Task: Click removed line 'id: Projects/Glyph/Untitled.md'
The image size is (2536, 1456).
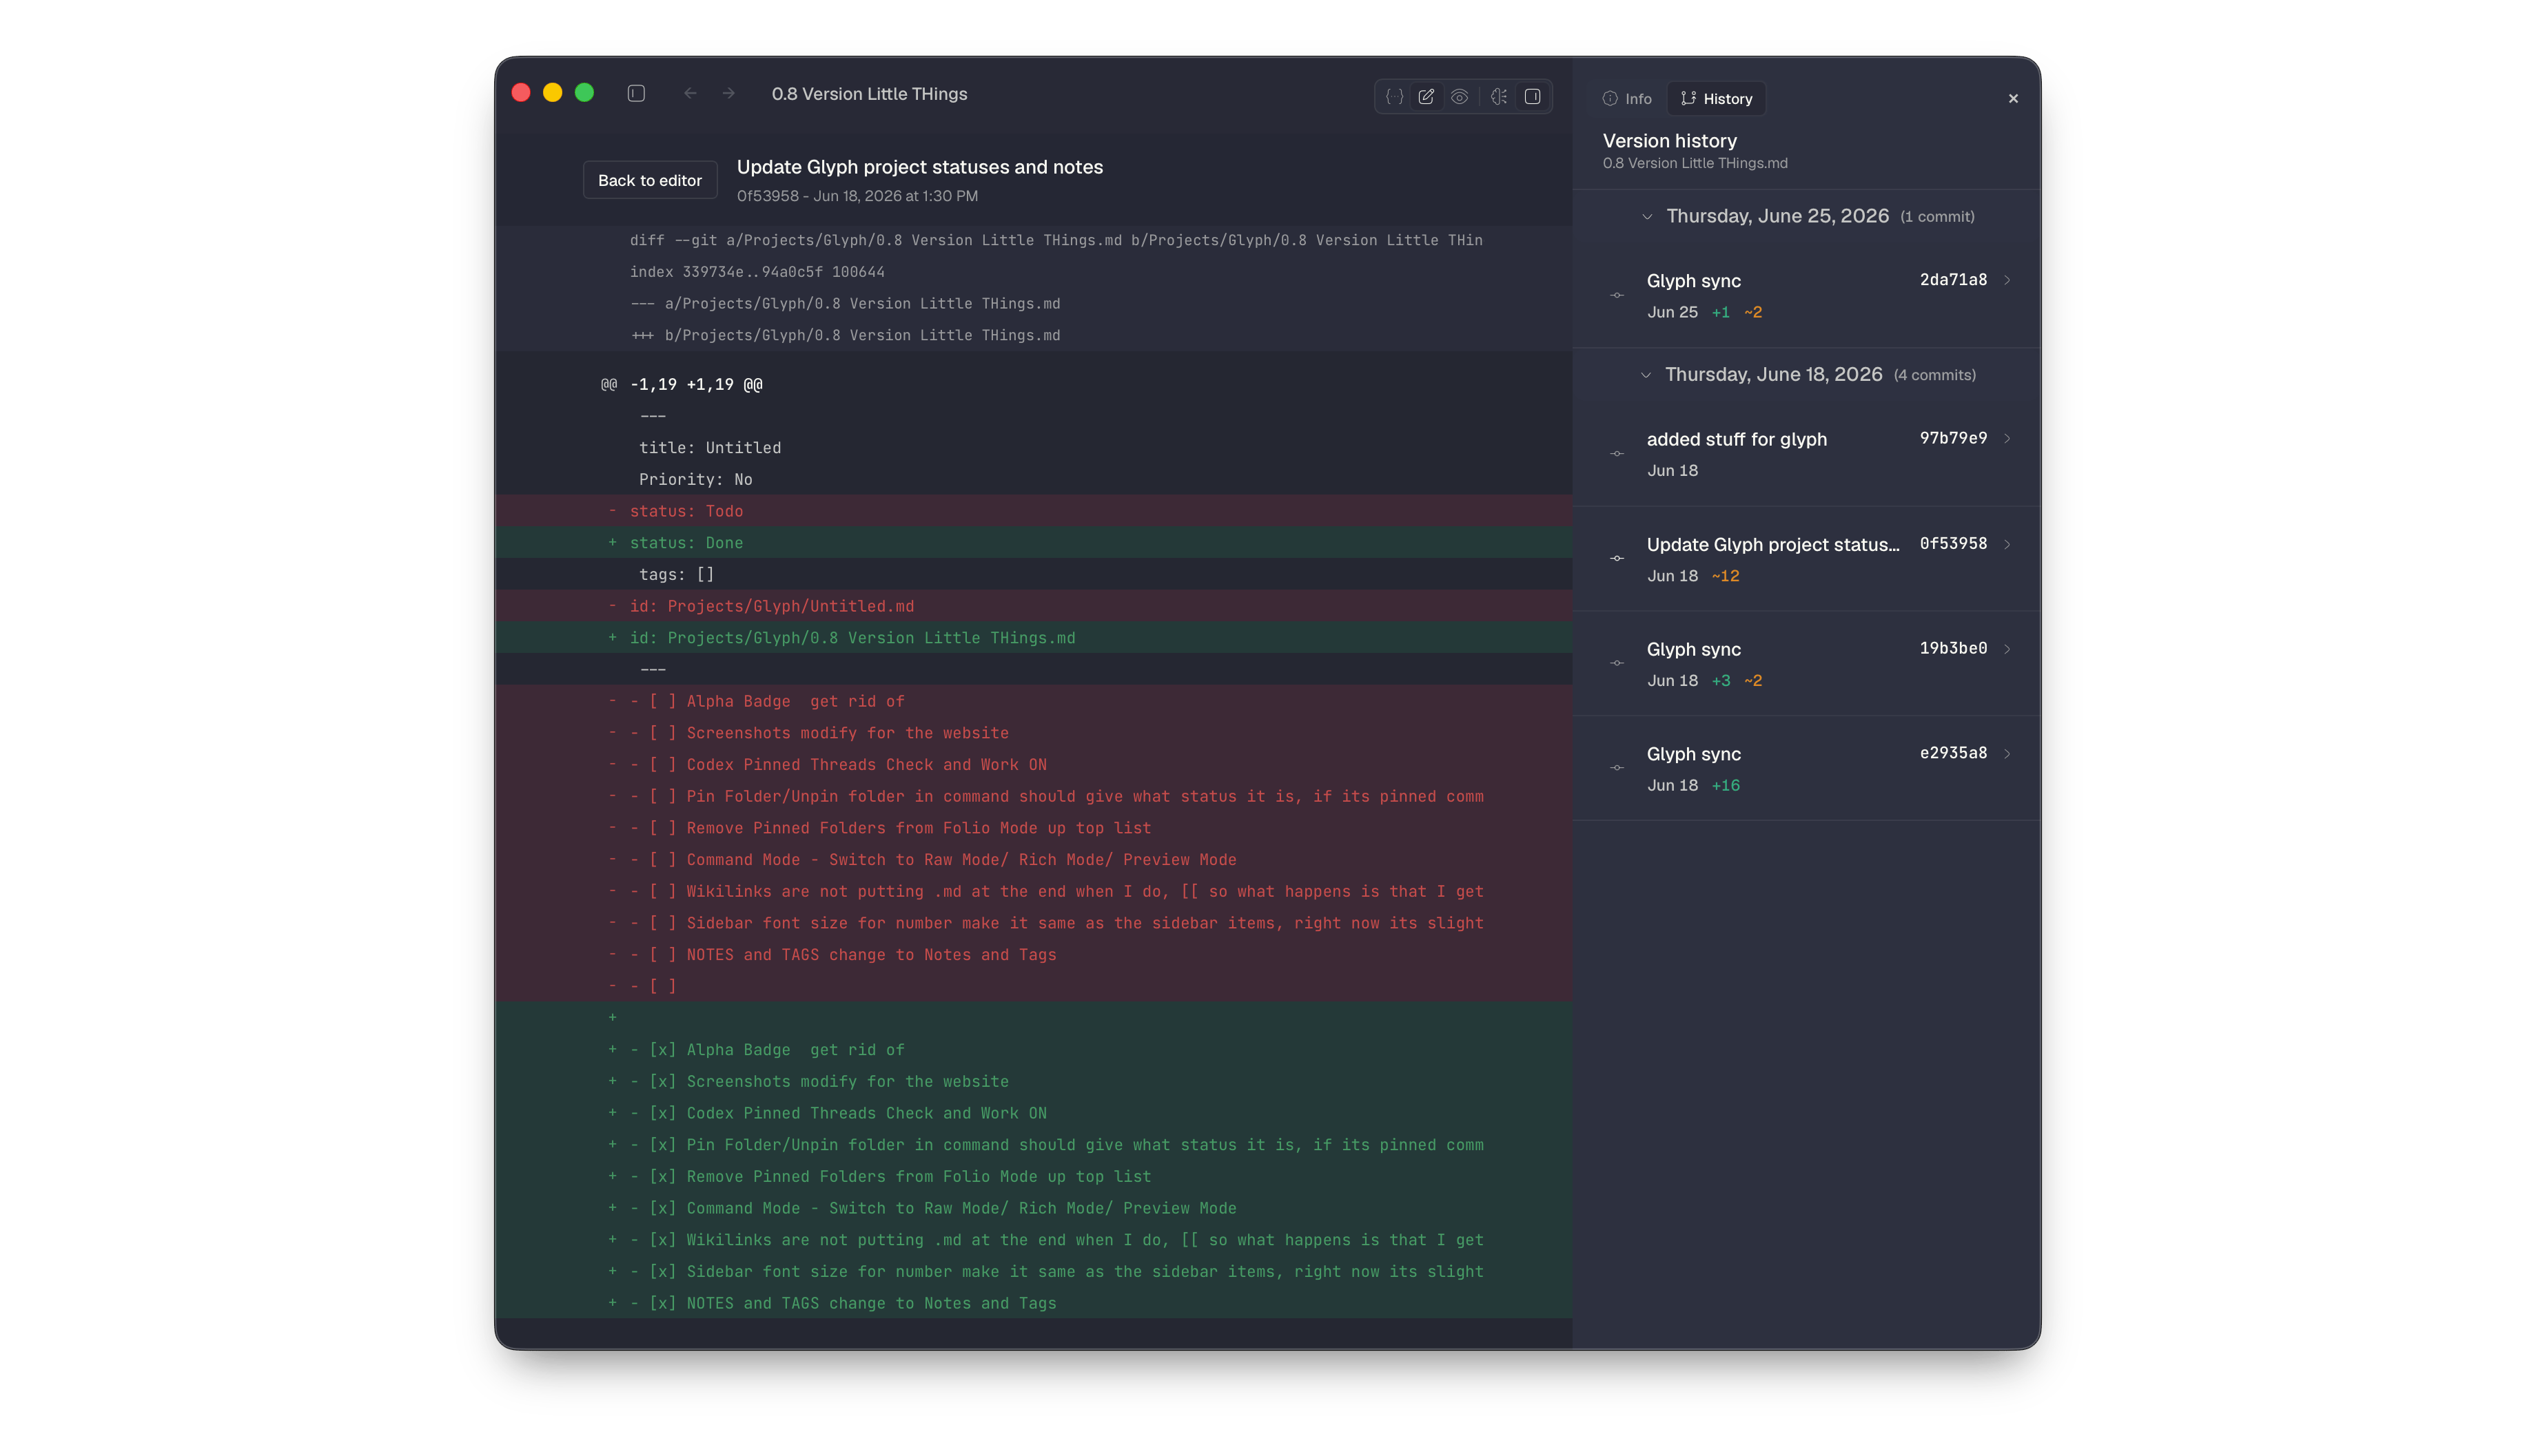Action: pyautogui.click(x=1034, y=606)
